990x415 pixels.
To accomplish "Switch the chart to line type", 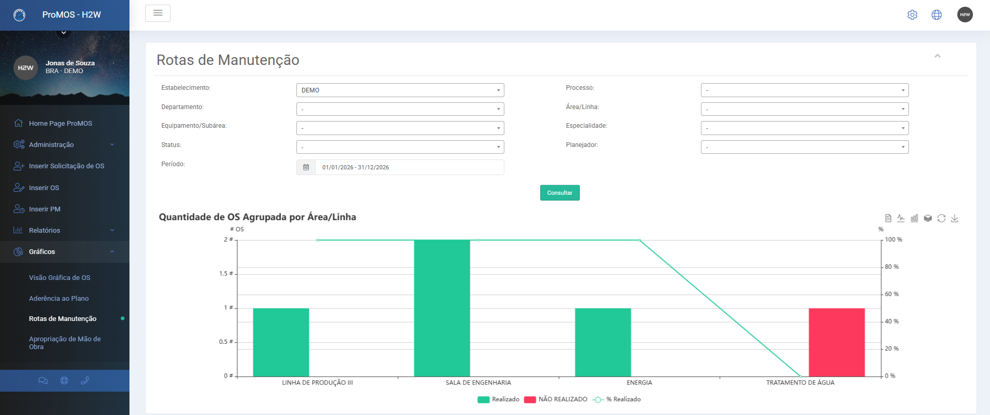I will coord(901,218).
